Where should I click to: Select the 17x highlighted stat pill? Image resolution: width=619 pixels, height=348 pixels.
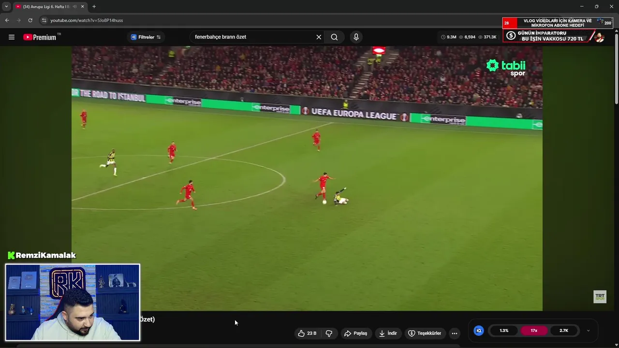tap(534, 331)
